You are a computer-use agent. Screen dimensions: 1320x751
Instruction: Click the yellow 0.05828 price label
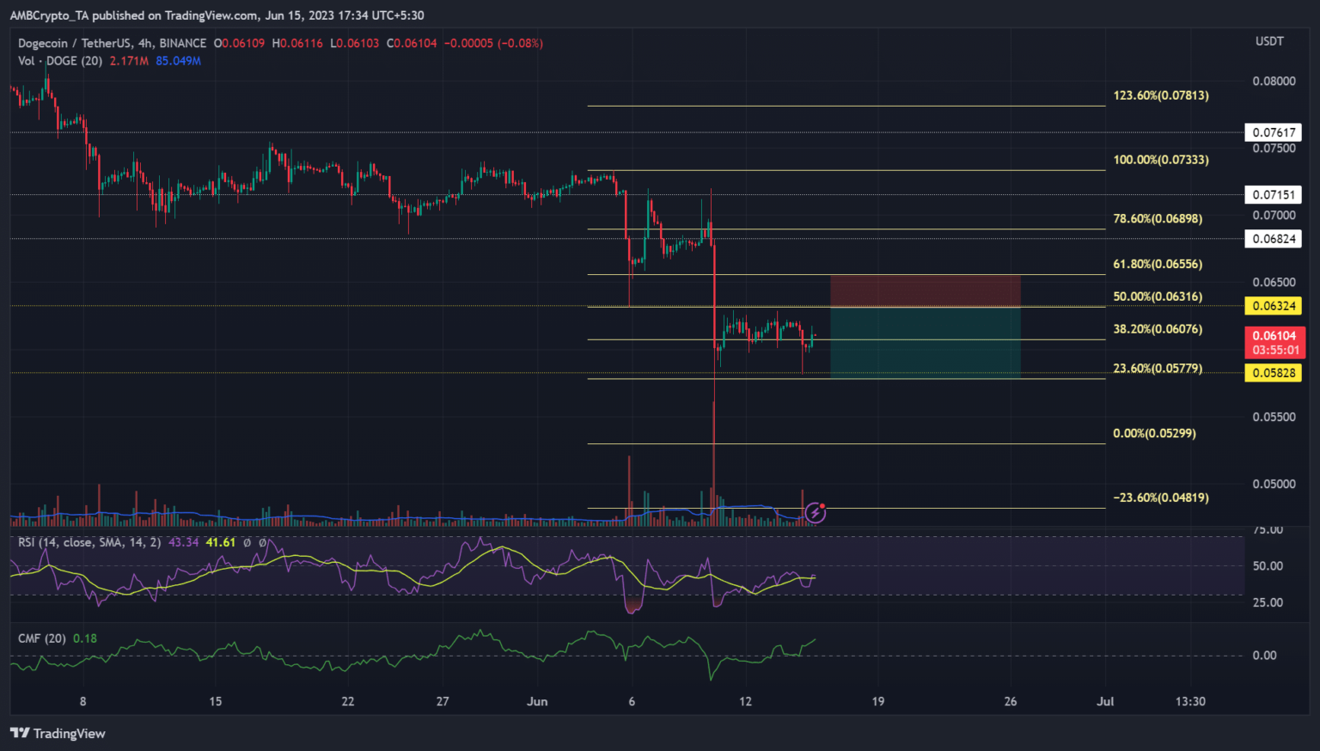pyautogui.click(x=1274, y=373)
